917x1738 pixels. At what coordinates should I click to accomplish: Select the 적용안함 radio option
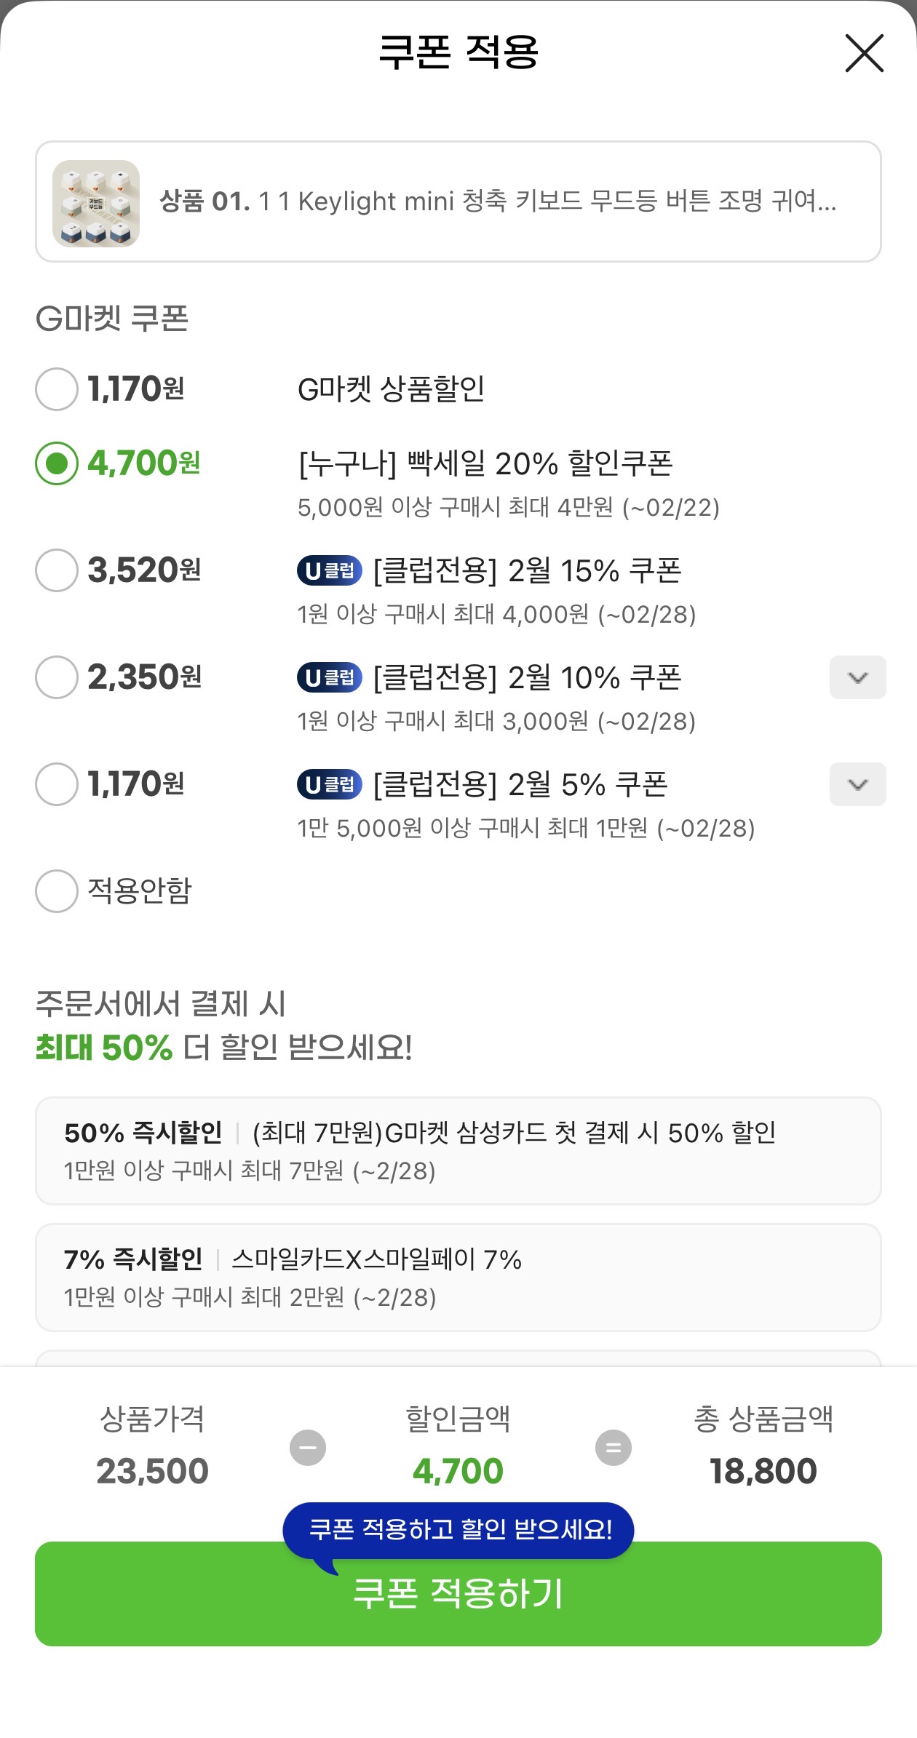[x=57, y=891]
